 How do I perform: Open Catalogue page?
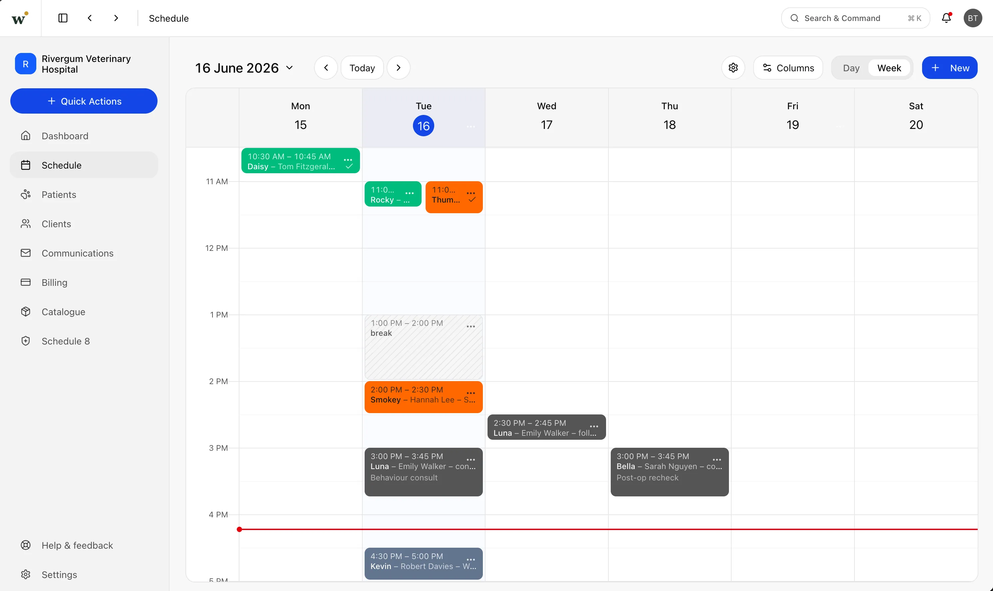84,311
